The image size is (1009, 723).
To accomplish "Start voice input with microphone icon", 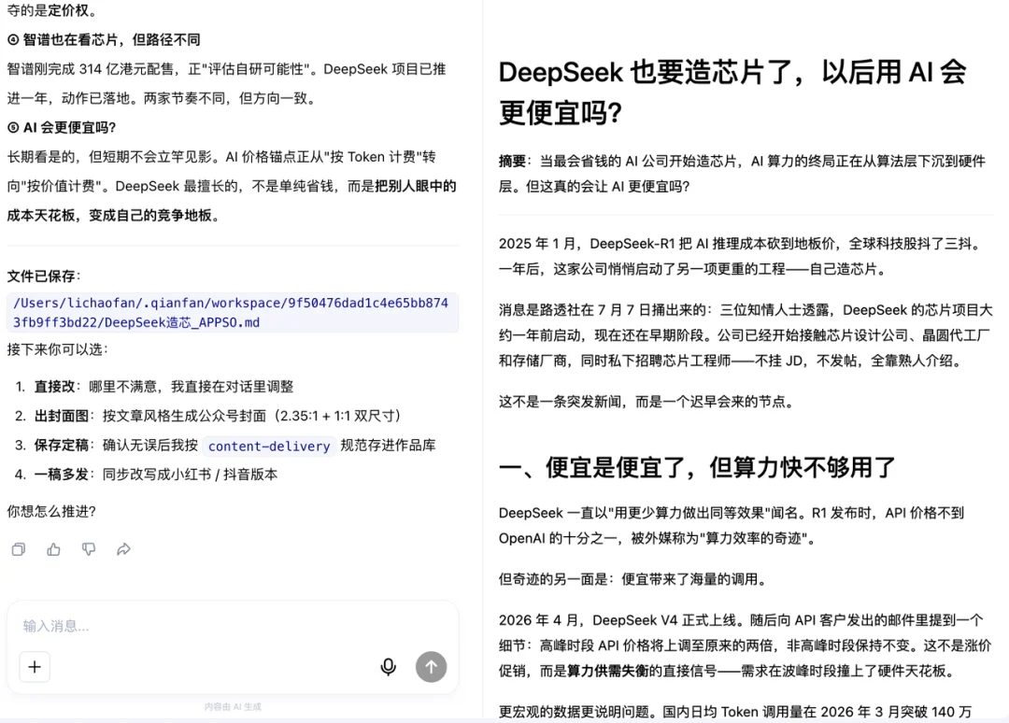I will click(x=388, y=667).
